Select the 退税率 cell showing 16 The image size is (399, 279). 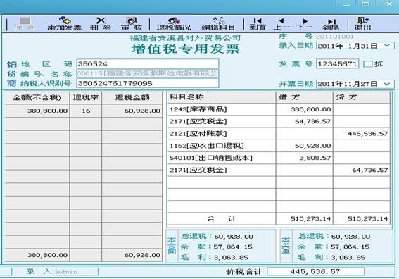[86, 111]
